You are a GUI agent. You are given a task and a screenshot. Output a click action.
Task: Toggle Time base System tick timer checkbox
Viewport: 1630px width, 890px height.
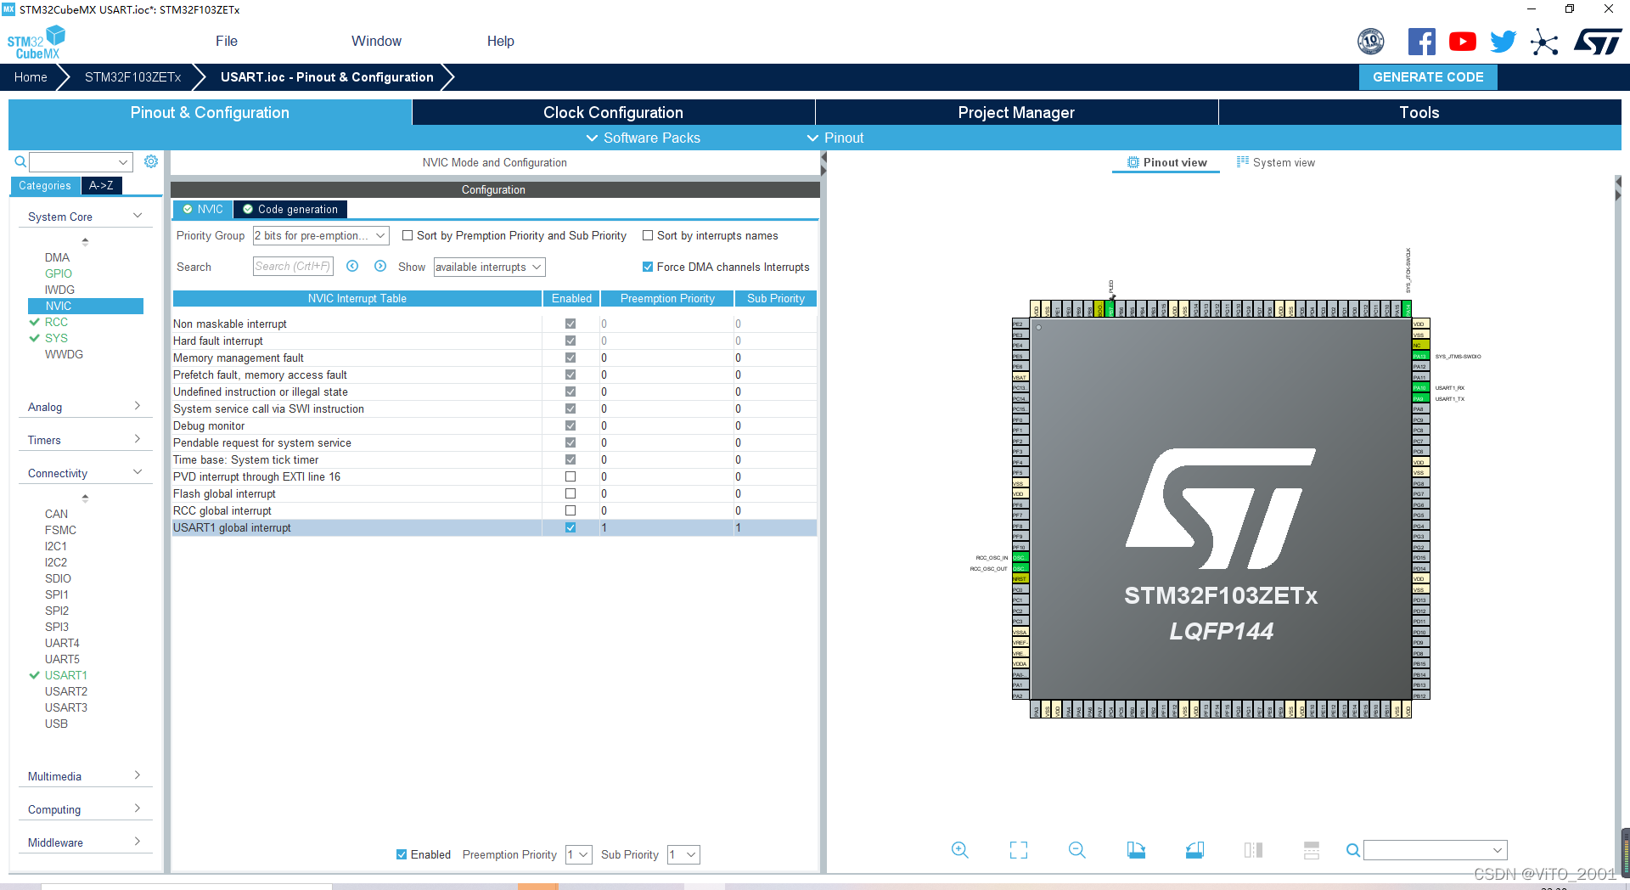570,459
